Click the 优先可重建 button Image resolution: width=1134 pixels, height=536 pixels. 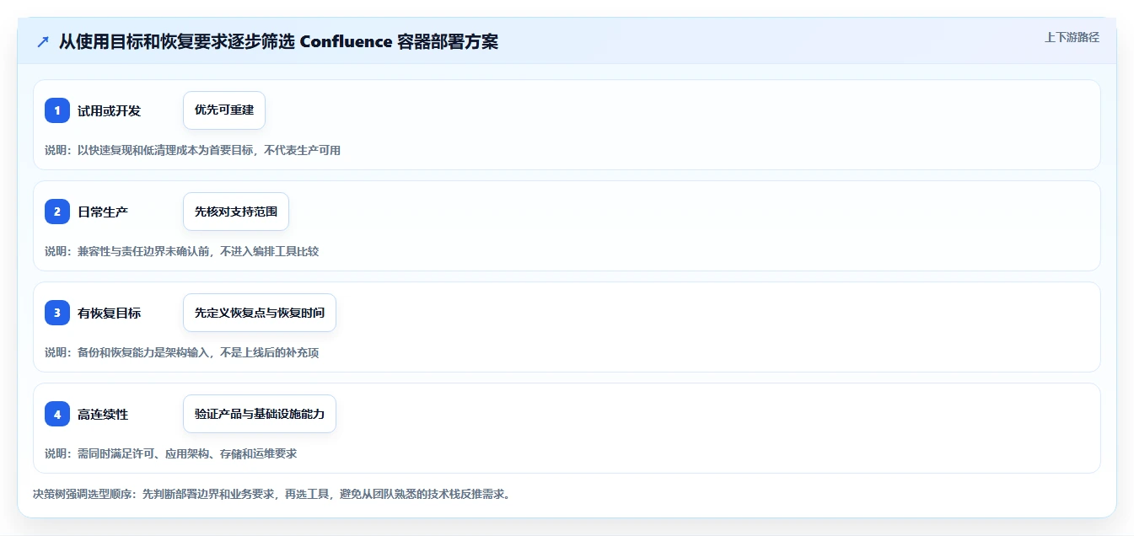click(x=224, y=110)
